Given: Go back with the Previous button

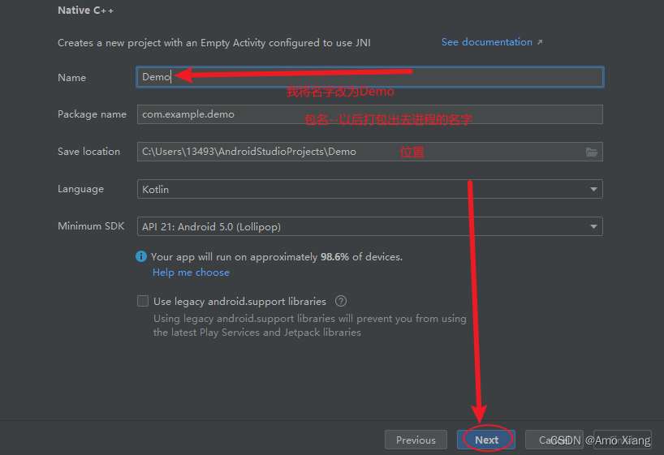Looking at the screenshot, I should (x=416, y=440).
